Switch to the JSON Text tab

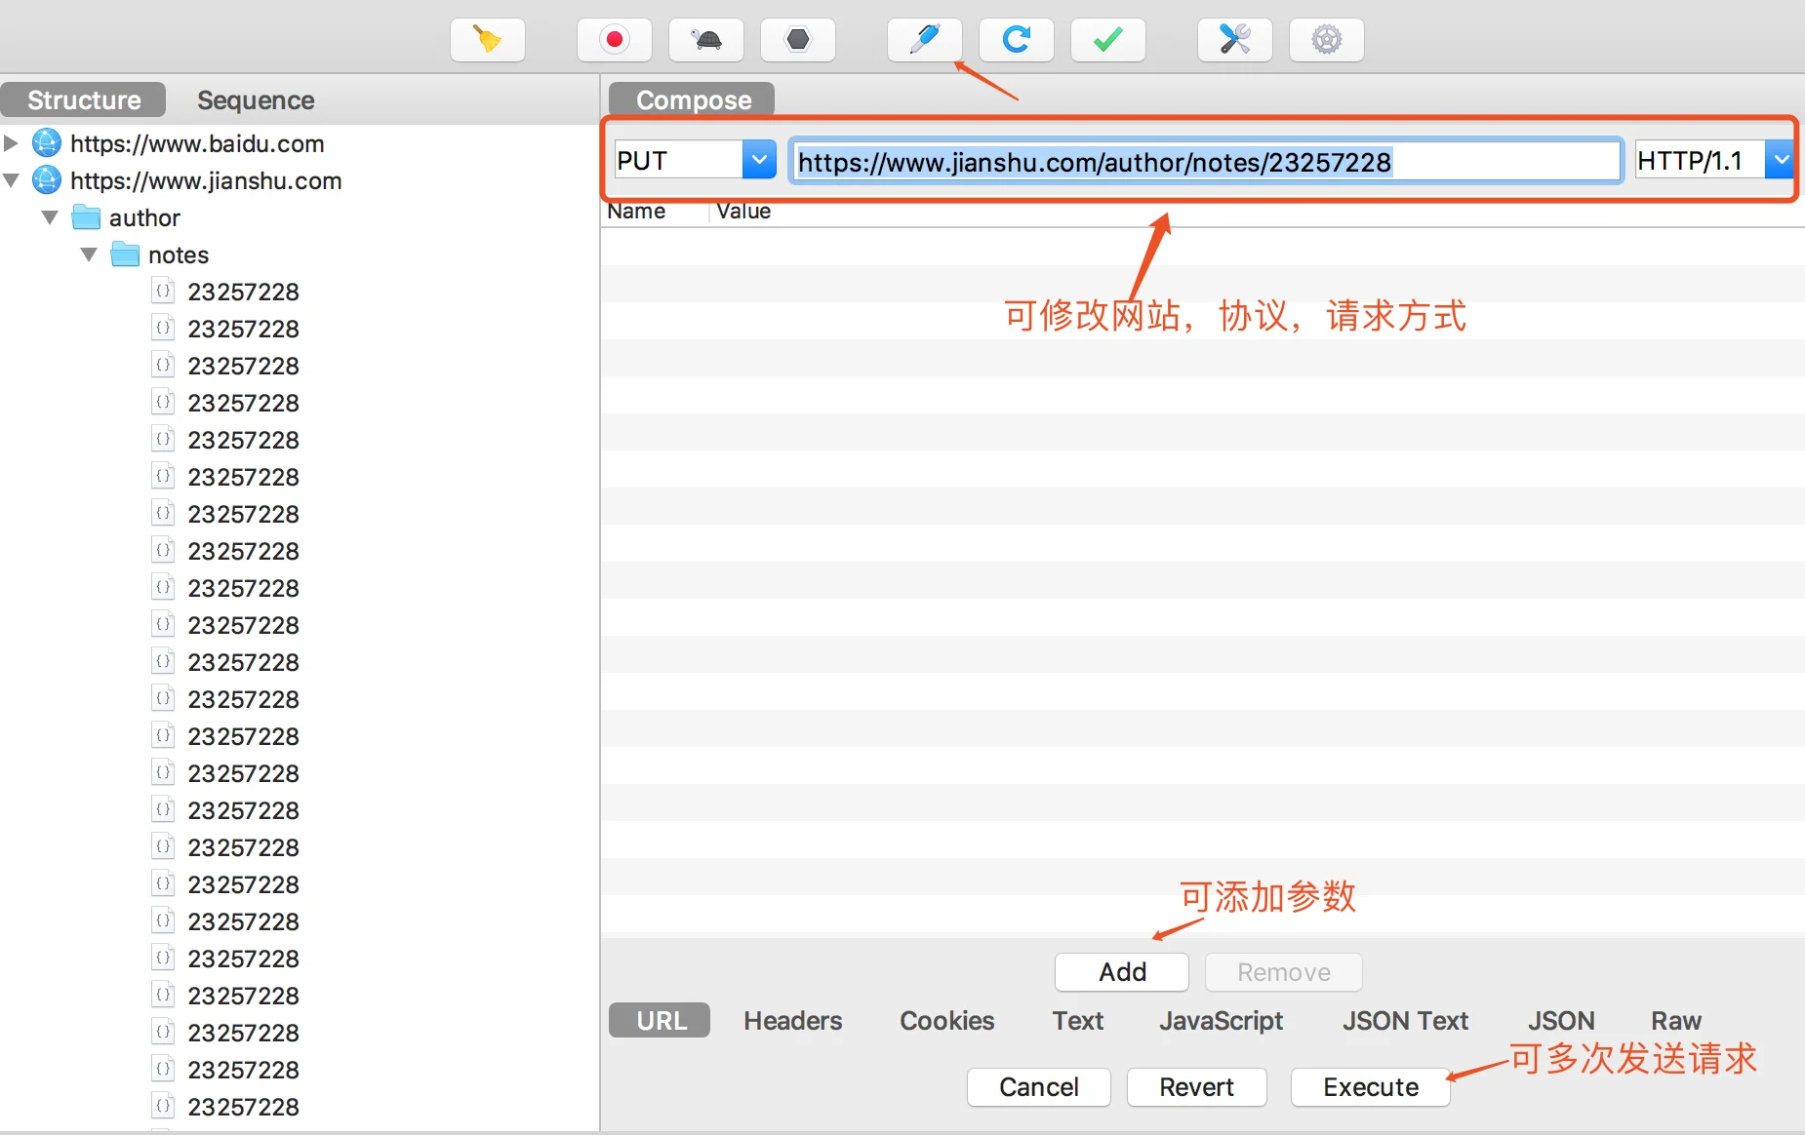[x=1406, y=1021]
